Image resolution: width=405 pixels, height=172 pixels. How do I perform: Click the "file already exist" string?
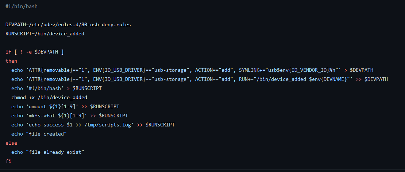[55, 152]
